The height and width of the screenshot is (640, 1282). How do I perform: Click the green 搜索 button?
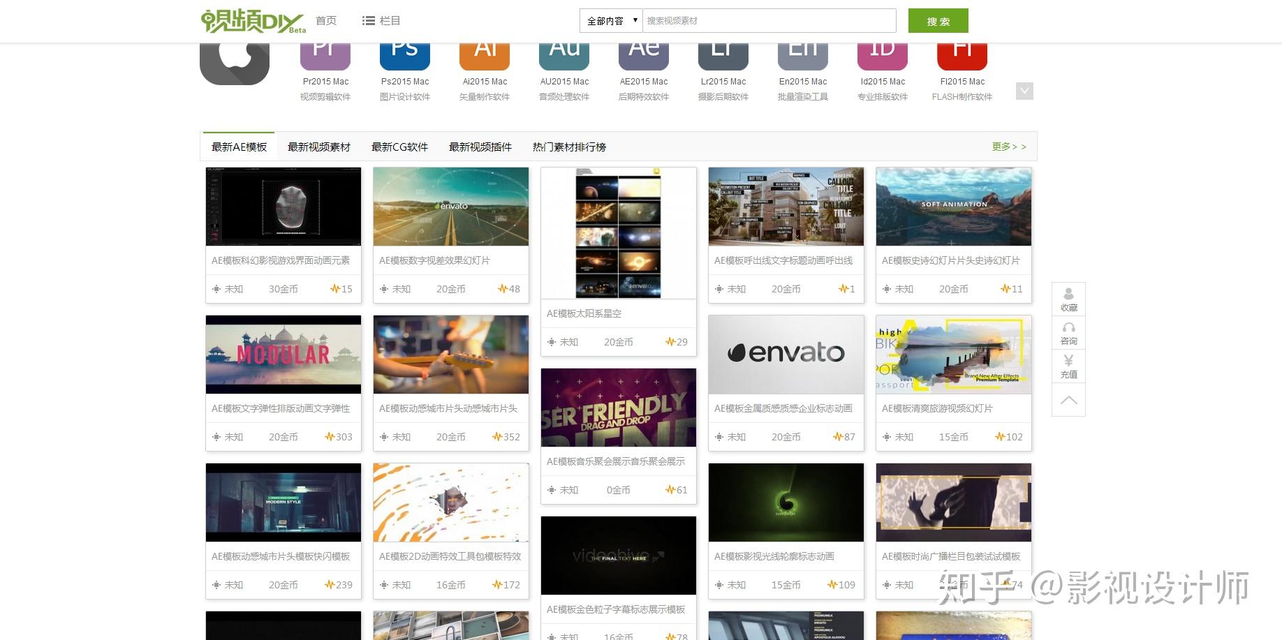click(x=938, y=21)
